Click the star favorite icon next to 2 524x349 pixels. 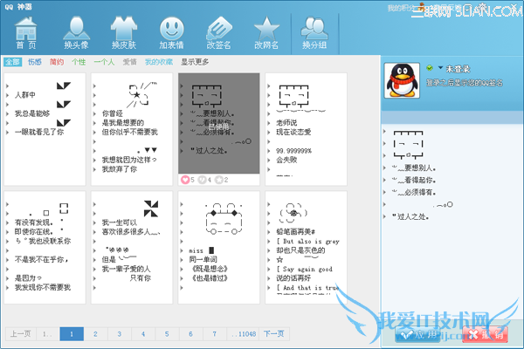coord(219,180)
